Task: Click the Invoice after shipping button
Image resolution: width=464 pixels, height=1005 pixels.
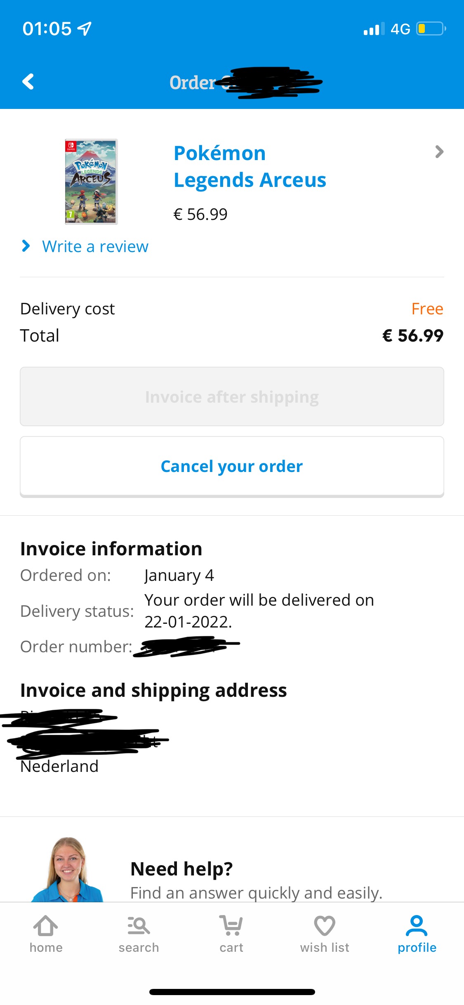Action: point(232,396)
